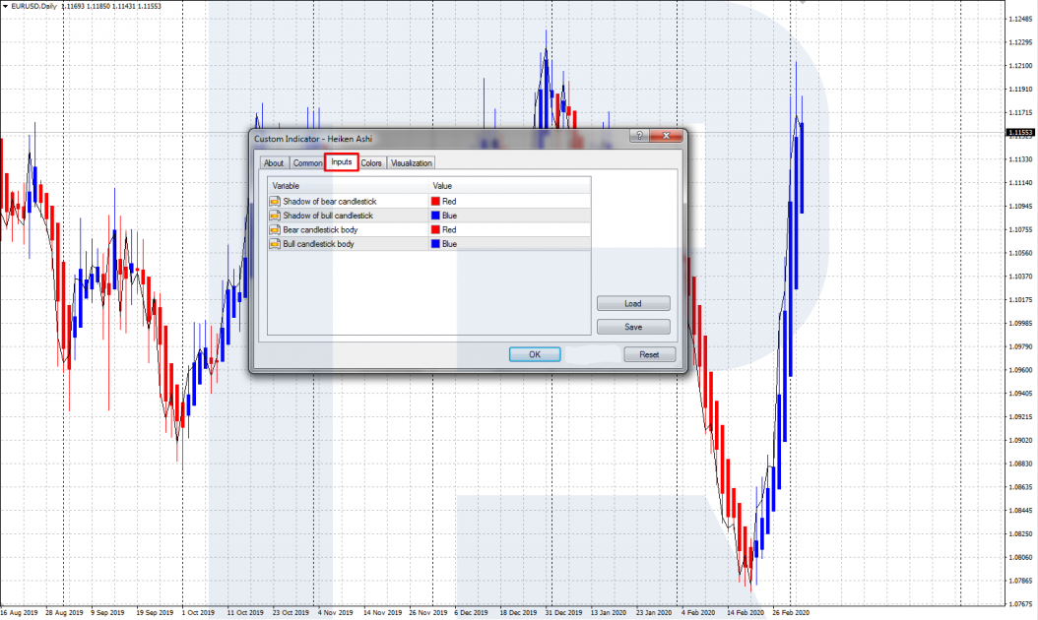Select the 'Shadow of bear candlestick' row label
Image resolution: width=1038 pixels, height=620 pixels.
[x=330, y=201]
